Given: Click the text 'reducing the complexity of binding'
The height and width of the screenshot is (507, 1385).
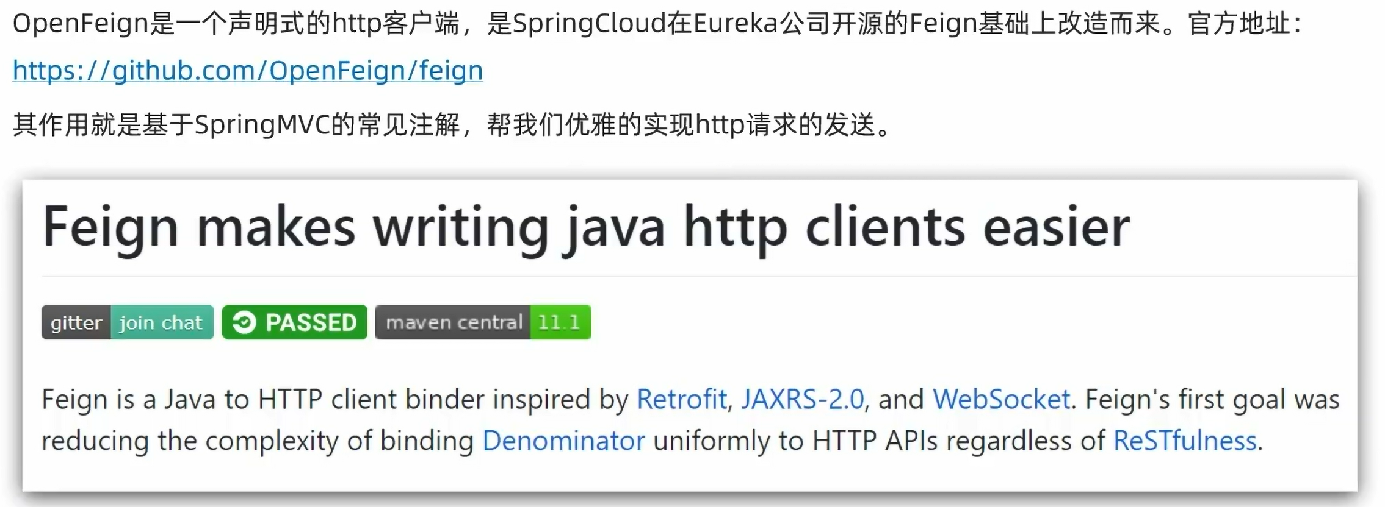Looking at the screenshot, I should 258,441.
